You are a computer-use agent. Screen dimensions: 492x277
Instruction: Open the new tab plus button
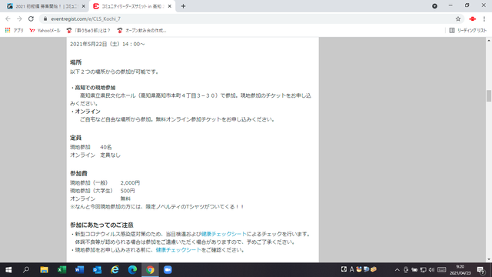tap(183, 6)
